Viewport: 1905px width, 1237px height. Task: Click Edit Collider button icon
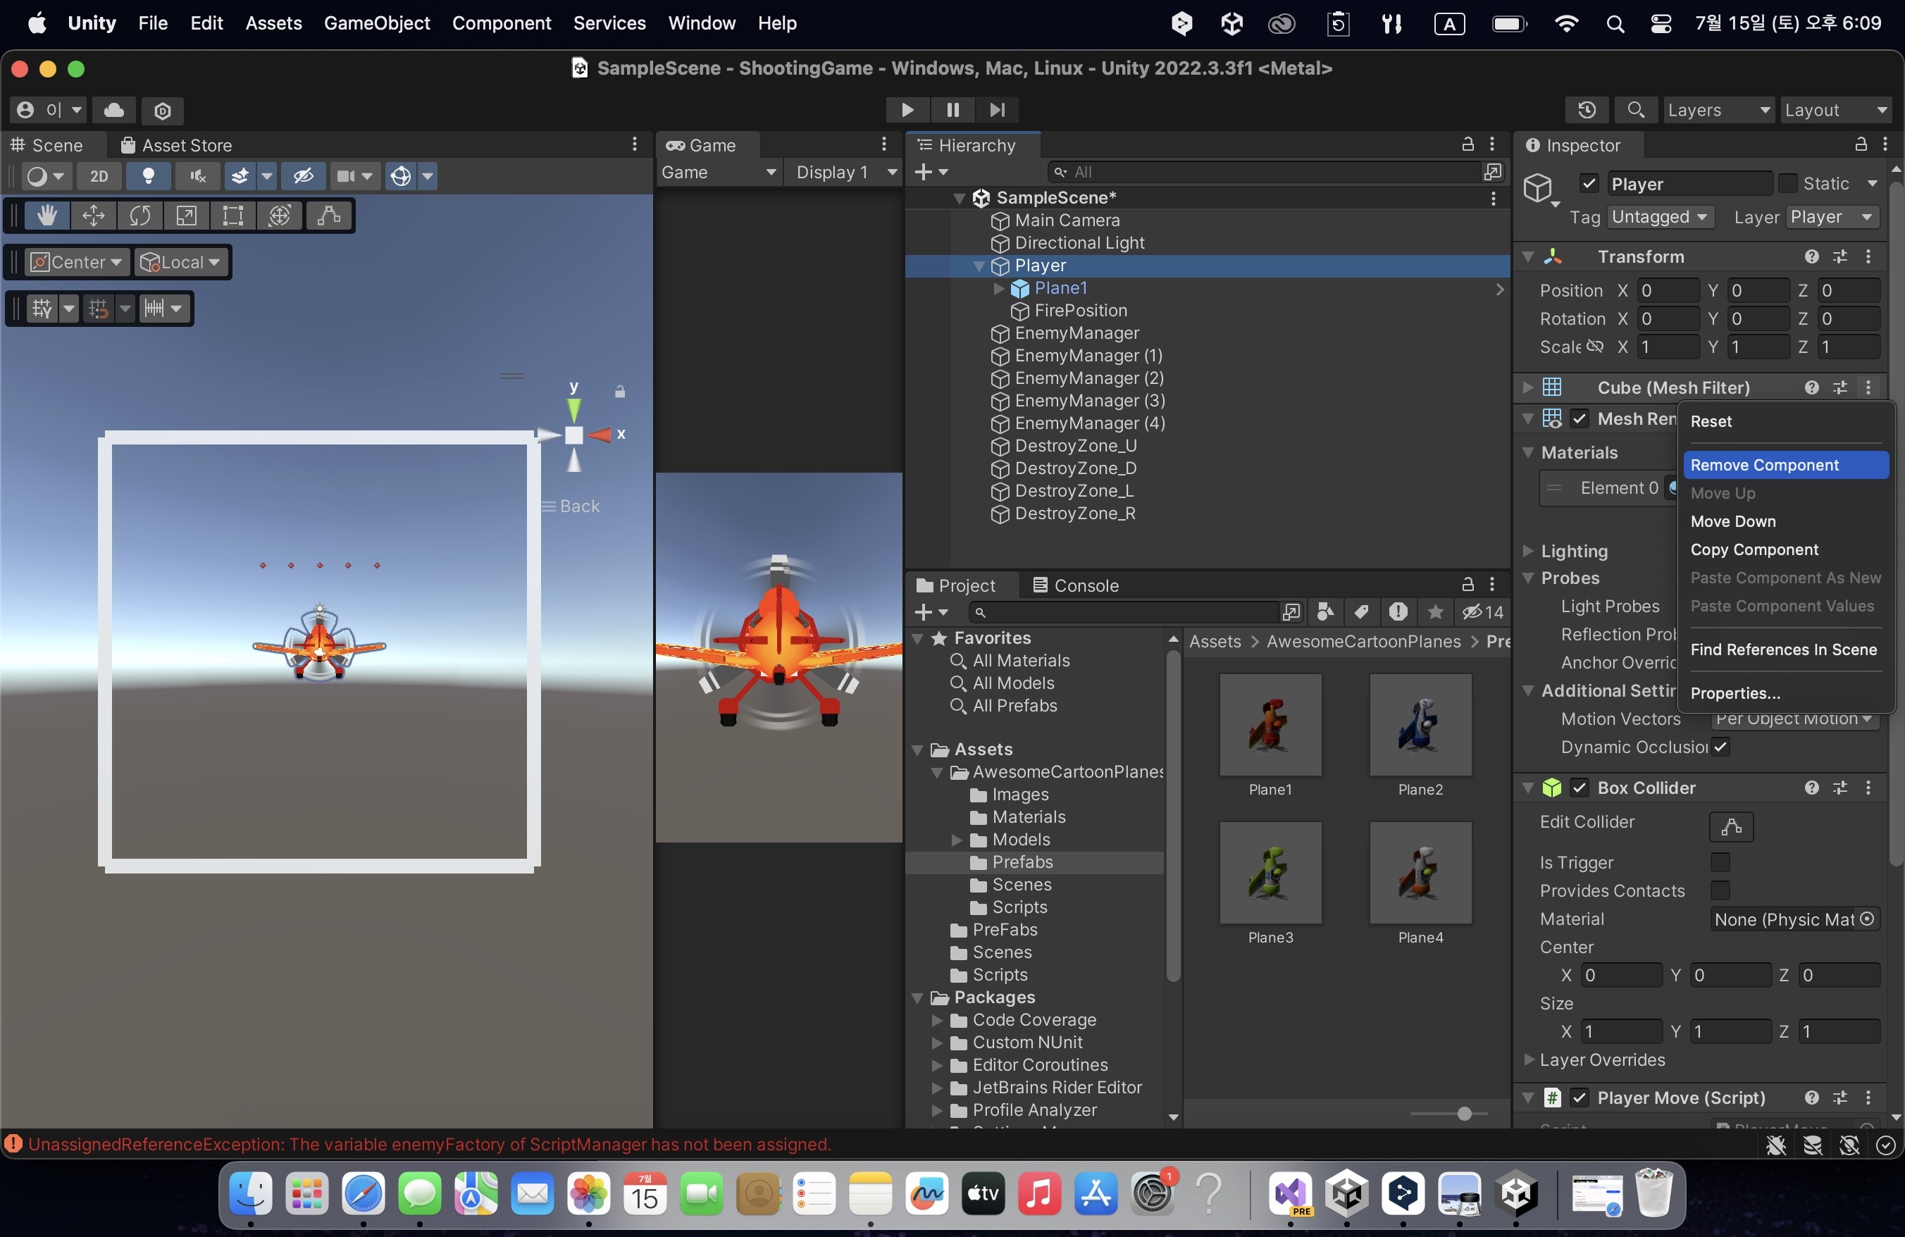[x=1730, y=826]
